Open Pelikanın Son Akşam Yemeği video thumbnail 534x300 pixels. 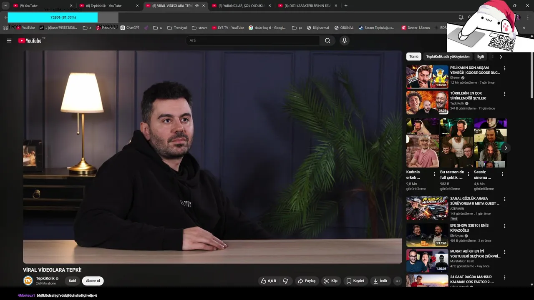tap(427, 77)
